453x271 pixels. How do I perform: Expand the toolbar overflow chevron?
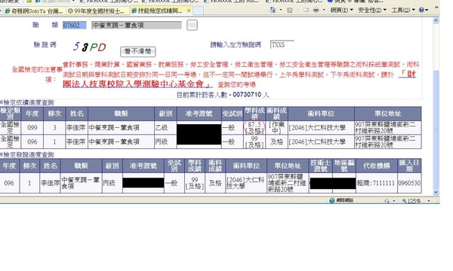click(x=436, y=8)
